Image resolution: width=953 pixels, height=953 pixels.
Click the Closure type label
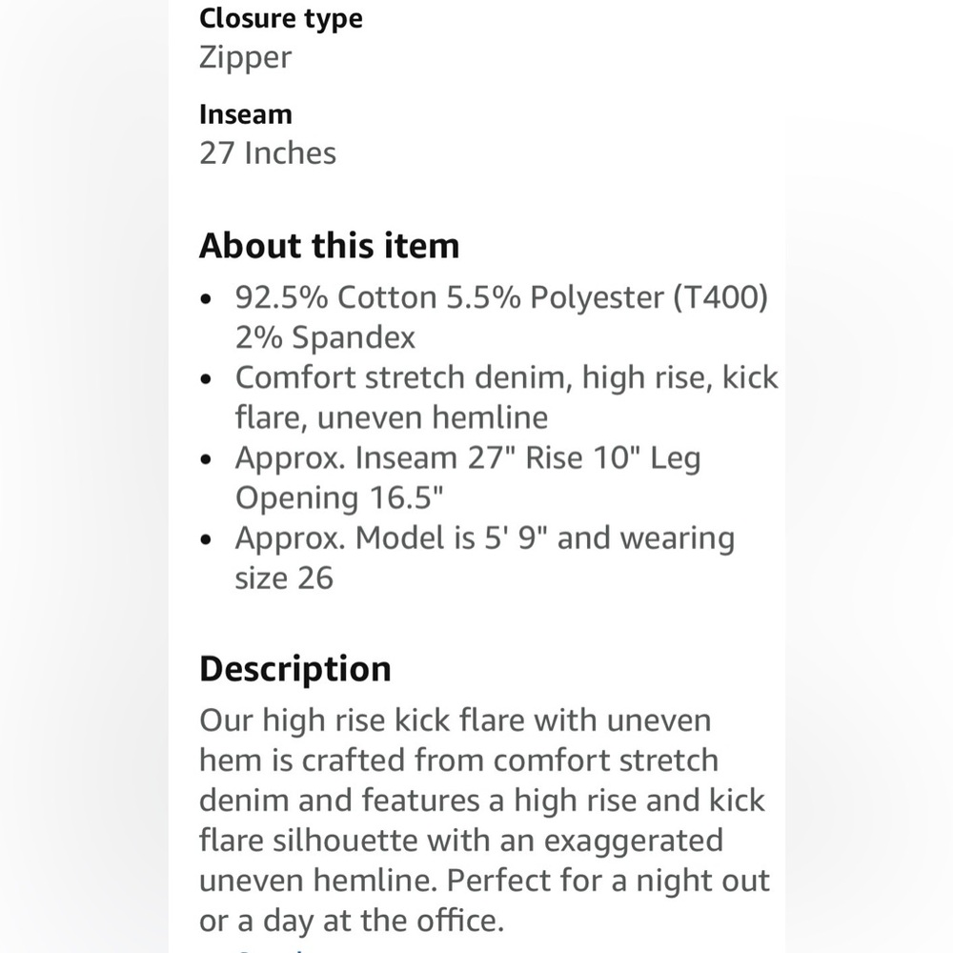(x=280, y=18)
